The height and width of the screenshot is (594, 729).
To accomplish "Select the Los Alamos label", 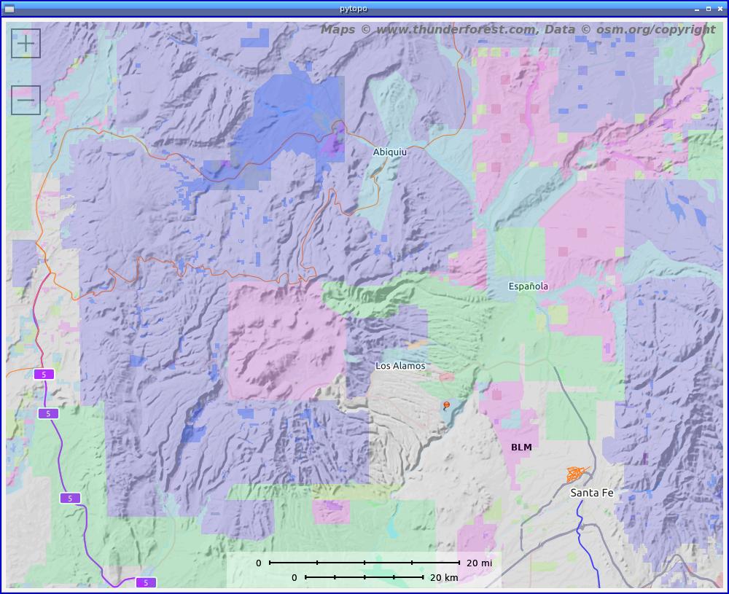I will pos(400,366).
